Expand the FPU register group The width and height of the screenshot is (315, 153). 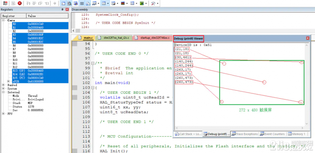pyautogui.click(x=3, y=114)
